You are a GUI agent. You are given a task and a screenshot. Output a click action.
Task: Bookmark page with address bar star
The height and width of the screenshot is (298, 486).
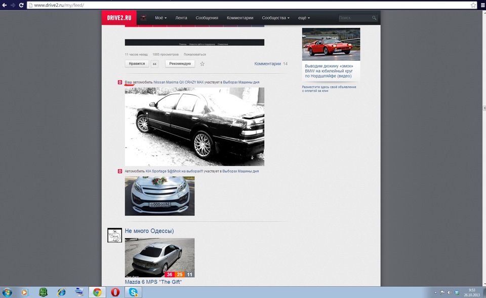[x=473, y=5]
